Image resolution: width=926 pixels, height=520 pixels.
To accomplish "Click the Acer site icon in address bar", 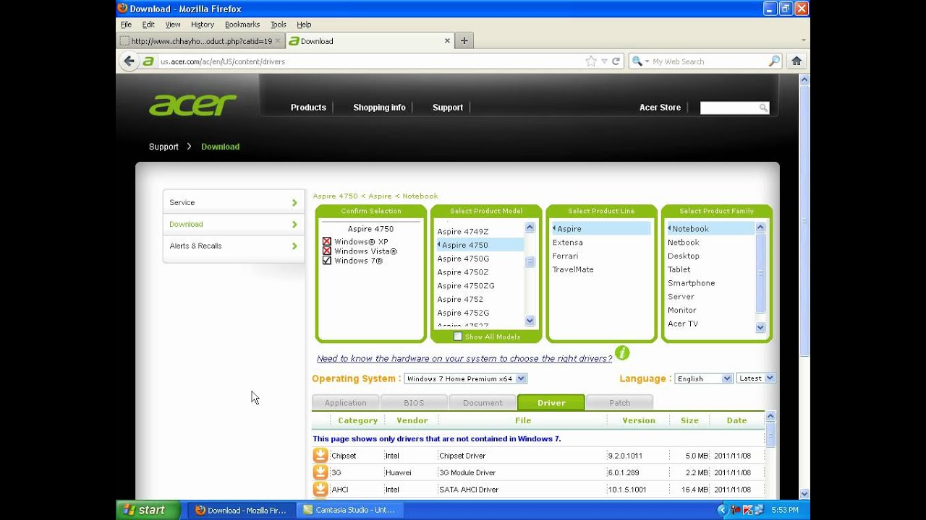I will coord(148,61).
